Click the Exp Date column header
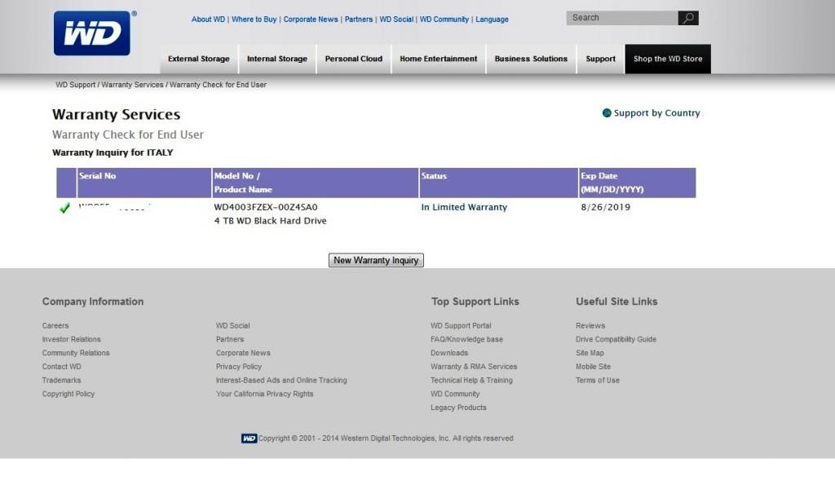The height and width of the screenshot is (485, 835). click(x=637, y=183)
